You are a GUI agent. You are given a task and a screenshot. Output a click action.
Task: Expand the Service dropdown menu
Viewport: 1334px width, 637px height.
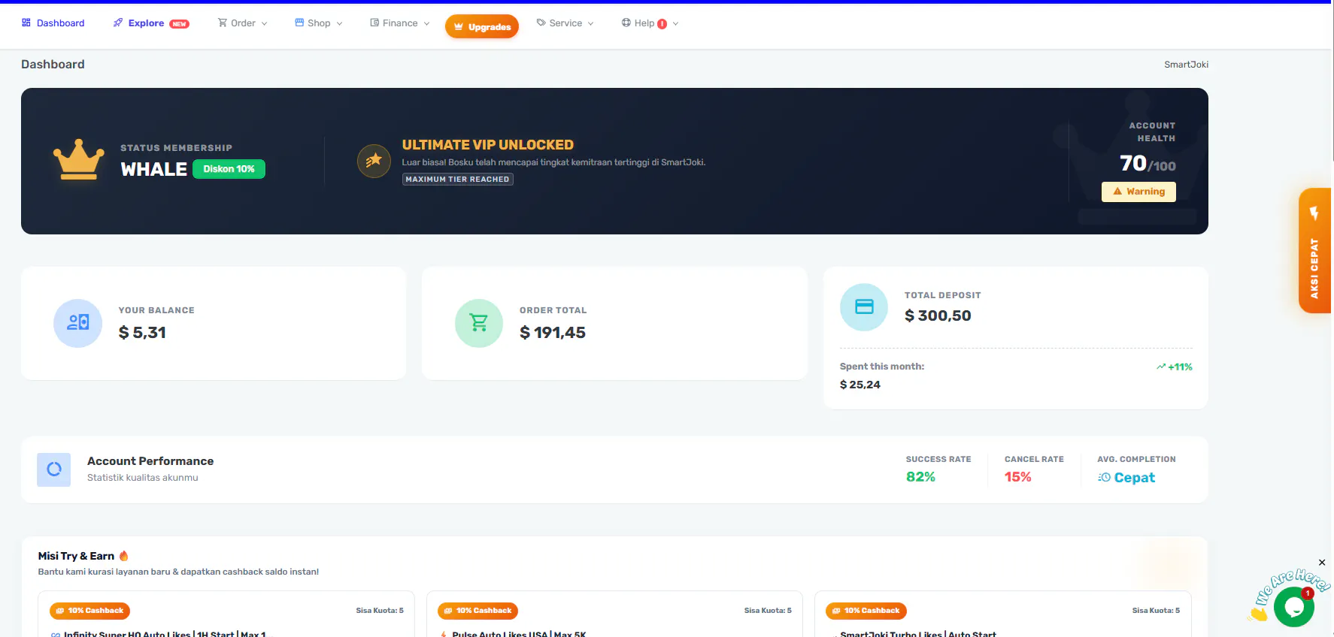(x=565, y=23)
